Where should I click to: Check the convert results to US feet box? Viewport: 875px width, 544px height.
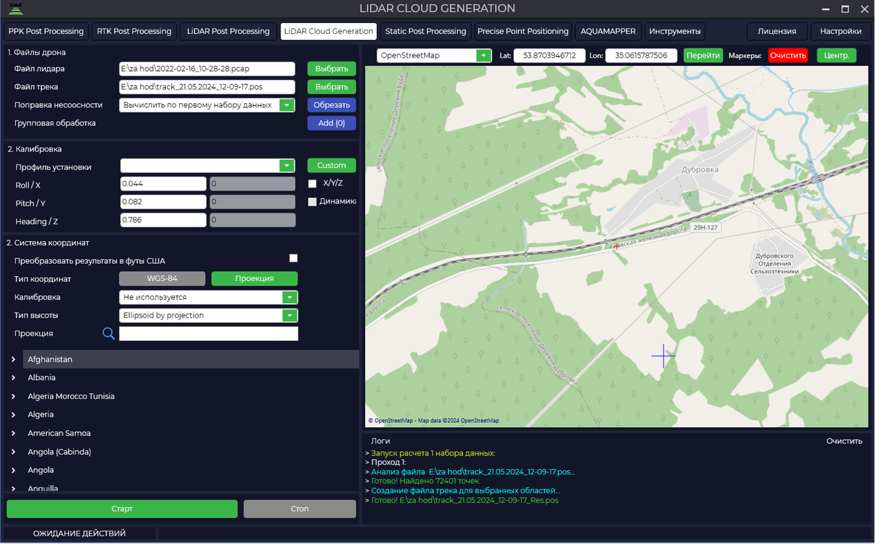[x=294, y=258]
